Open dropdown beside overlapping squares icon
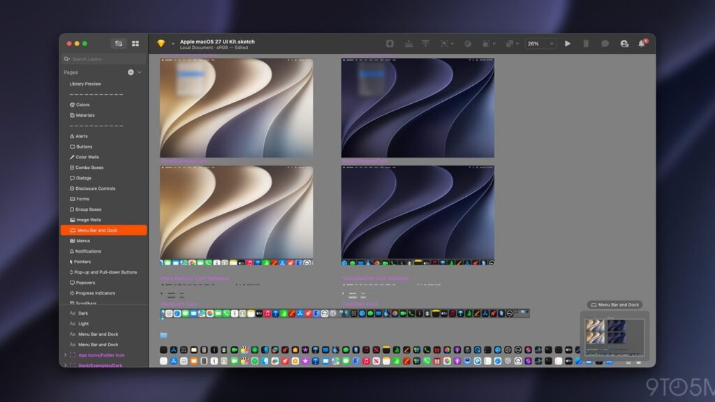The image size is (715, 402). tap(517, 44)
